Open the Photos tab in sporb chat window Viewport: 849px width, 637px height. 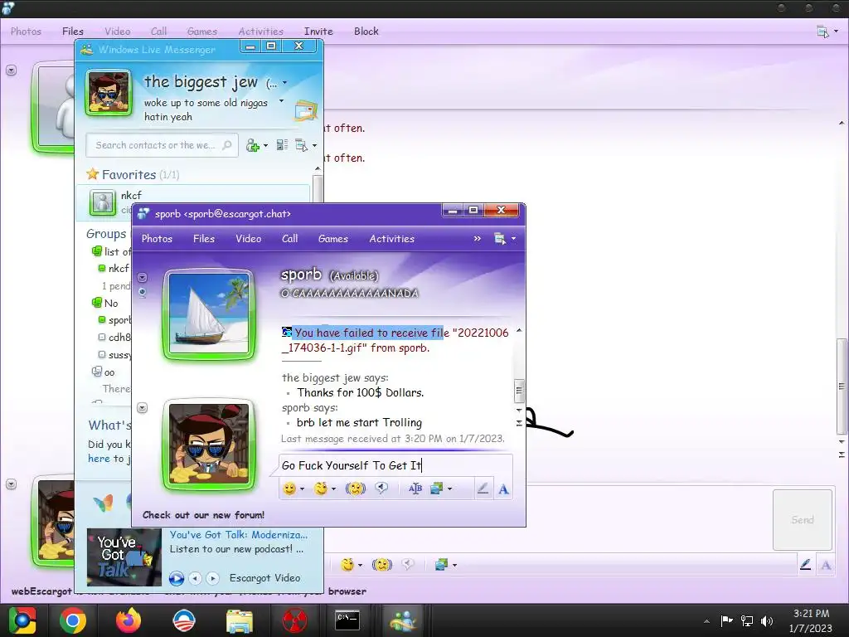[157, 239]
